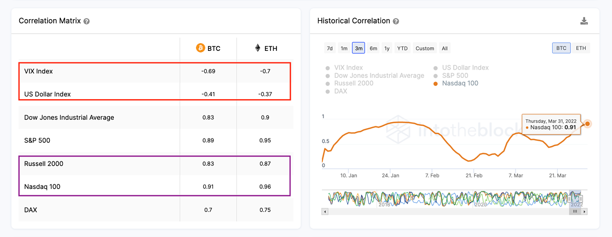
Task: Toggle US Dollar Index legend series
Action: (461, 67)
